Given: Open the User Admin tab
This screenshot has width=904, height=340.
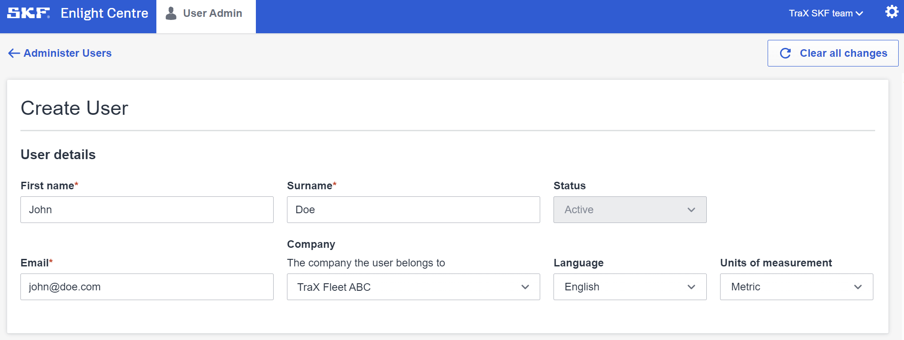Looking at the screenshot, I should tap(206, 16).
